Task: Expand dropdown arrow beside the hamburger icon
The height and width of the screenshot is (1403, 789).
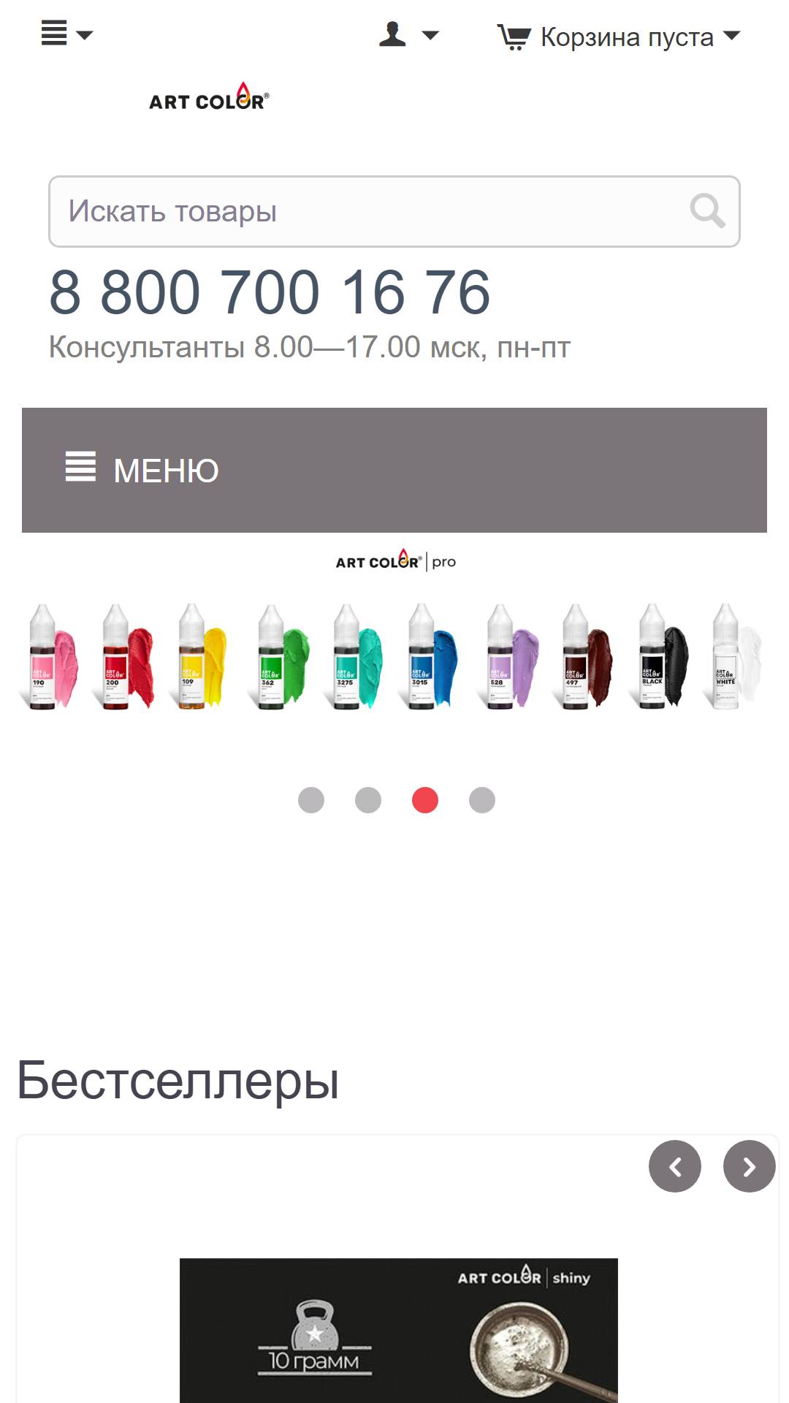Action: pyautogui.click(x=85, y=35)
